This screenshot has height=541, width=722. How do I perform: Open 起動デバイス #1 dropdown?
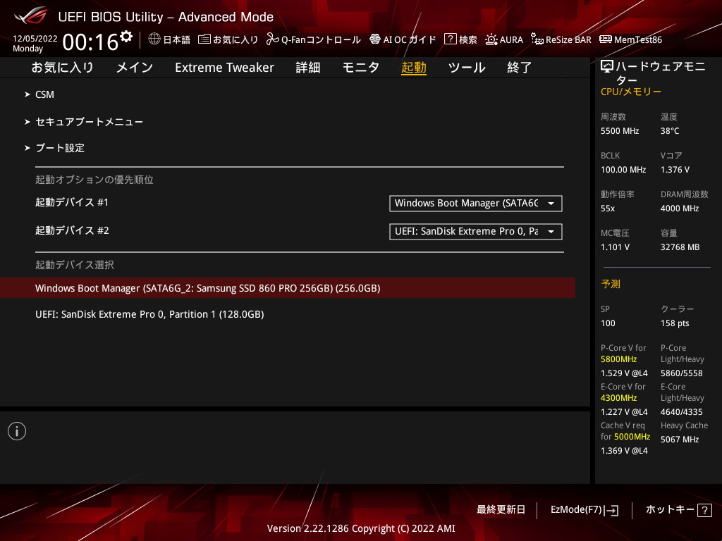(x=476, y=204)
